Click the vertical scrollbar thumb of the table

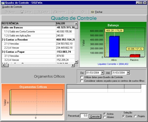pos(76,27)
